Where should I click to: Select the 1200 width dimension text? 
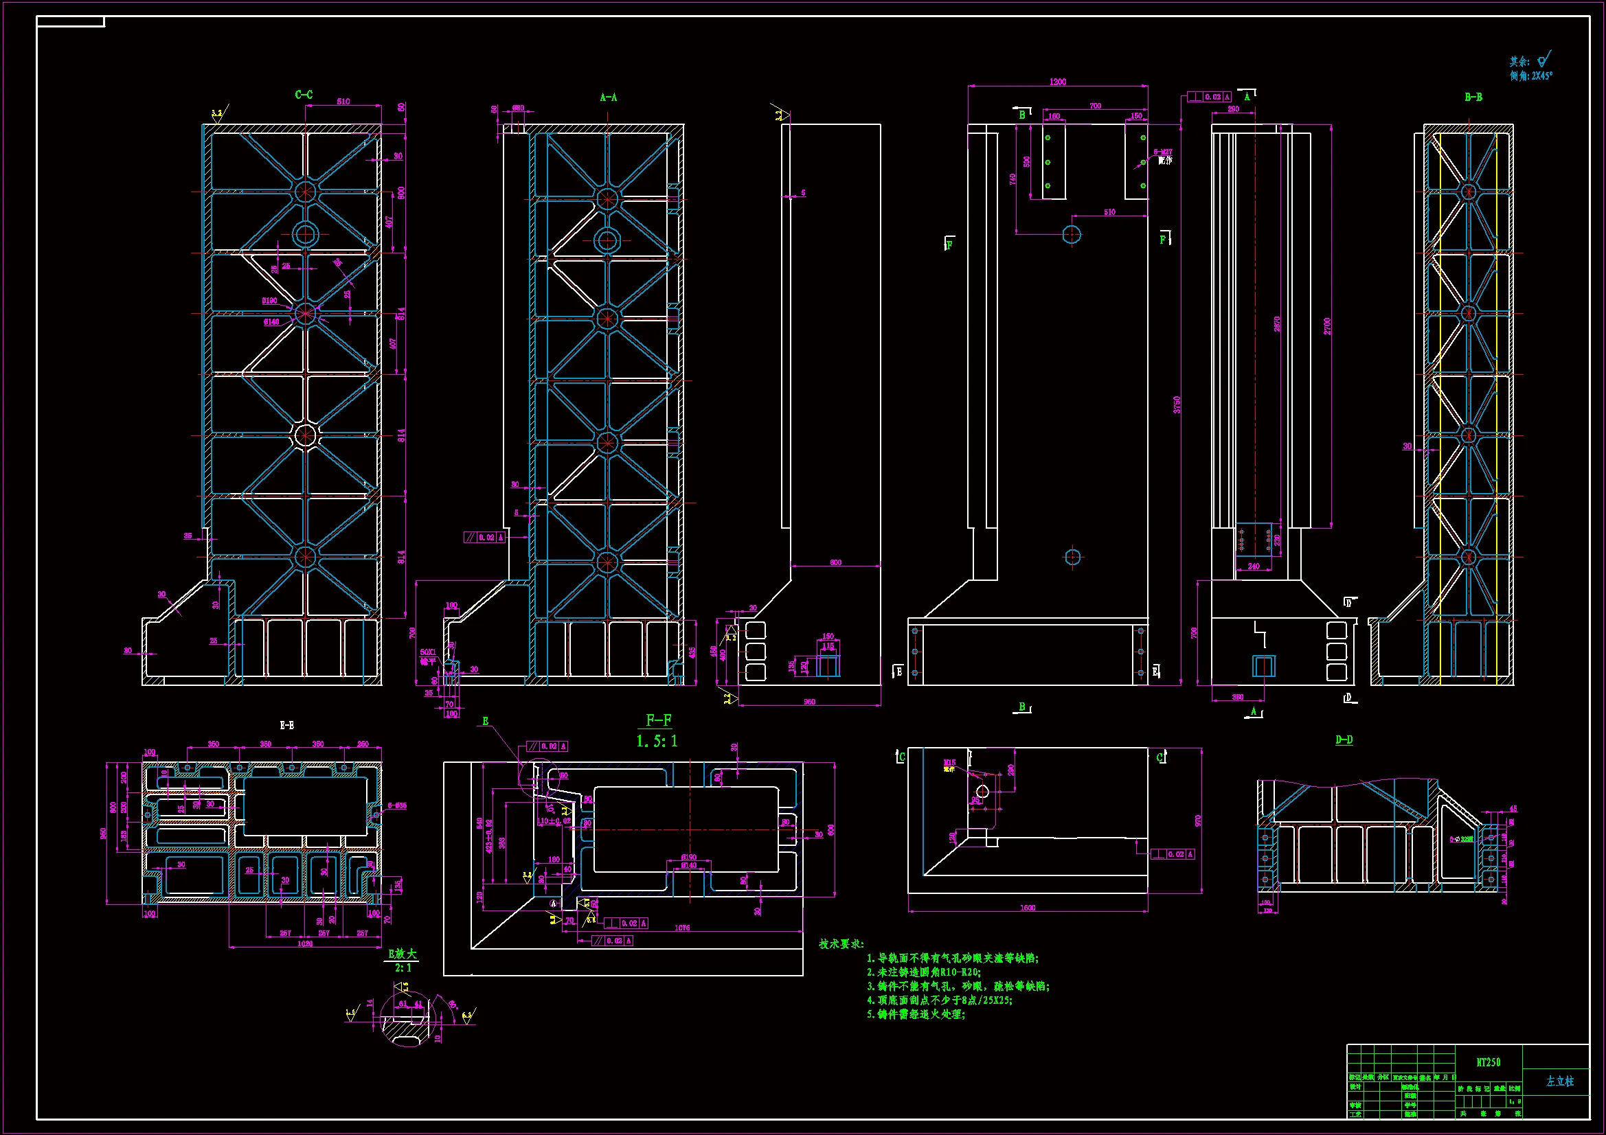(x=1058, y=82)
